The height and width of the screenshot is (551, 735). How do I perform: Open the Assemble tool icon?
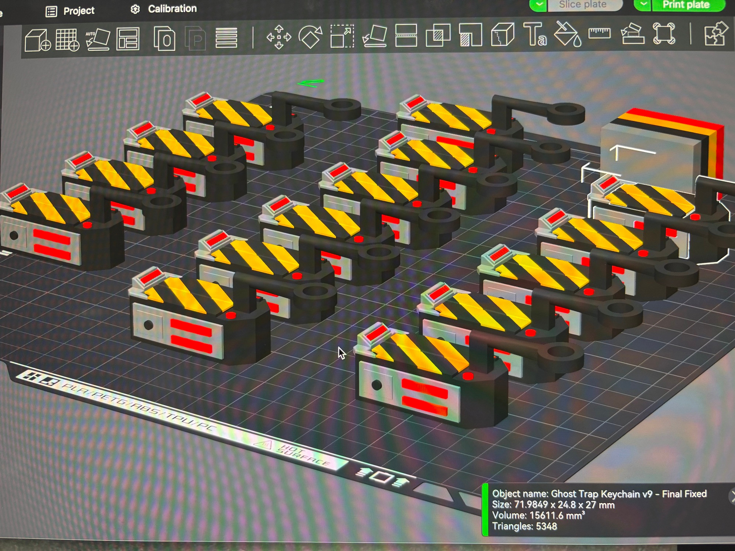632,33
